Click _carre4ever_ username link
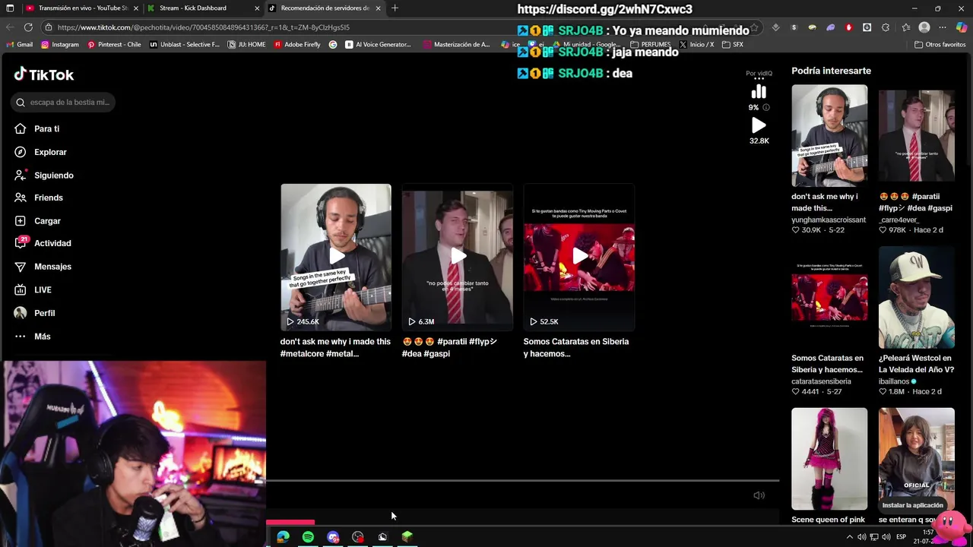Image resolution: width=973 pixels, height=547 pixels. pos(899,220)
